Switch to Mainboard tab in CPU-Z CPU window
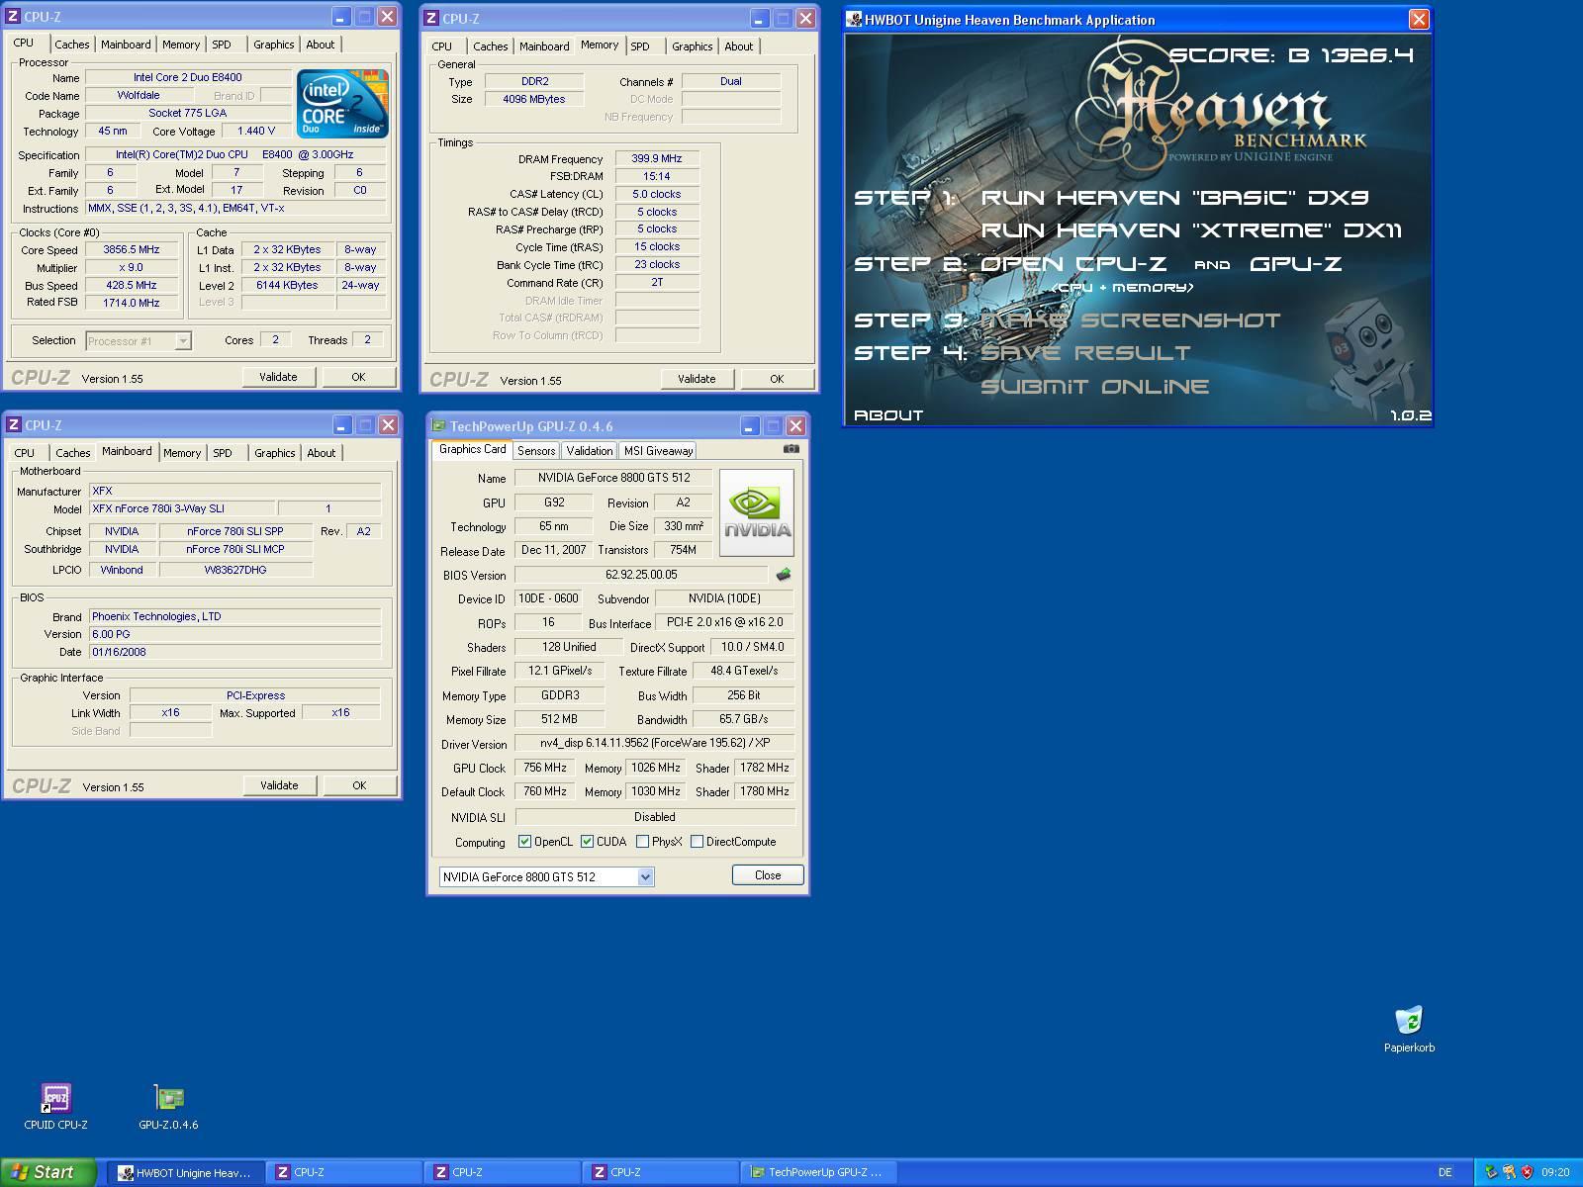This screenshot has height=1187, width=1583. pyautogui.click(x=126, y=45)
